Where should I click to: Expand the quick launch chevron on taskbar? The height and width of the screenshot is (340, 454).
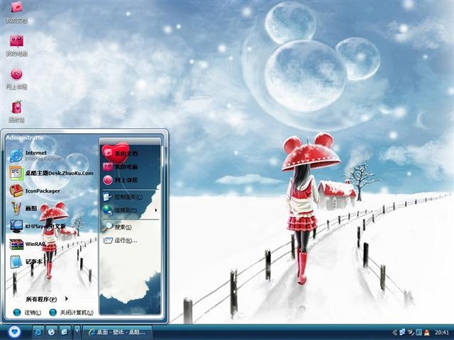(77, 331)
